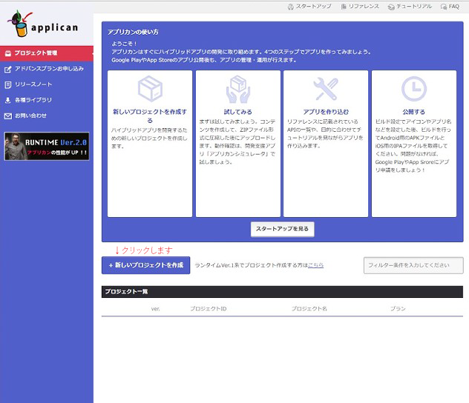Image resolution: width=469 pixels, height=403 pixels.
Task: Click スタートアップを見る button
Action: [x=282, y=229]
